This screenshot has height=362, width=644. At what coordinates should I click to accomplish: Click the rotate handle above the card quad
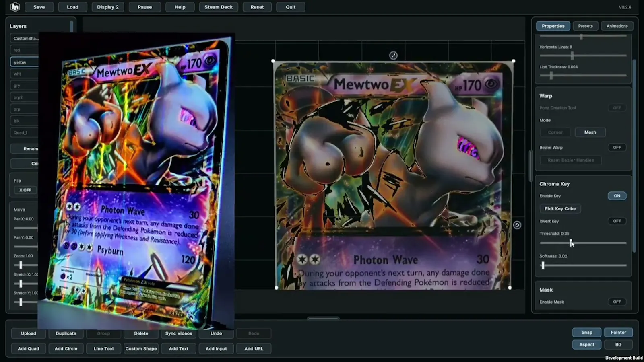pos(393,56)
